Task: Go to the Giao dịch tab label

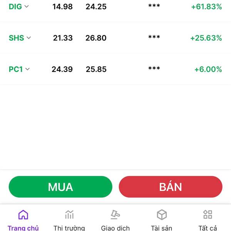Action: [x=115, y=228]
